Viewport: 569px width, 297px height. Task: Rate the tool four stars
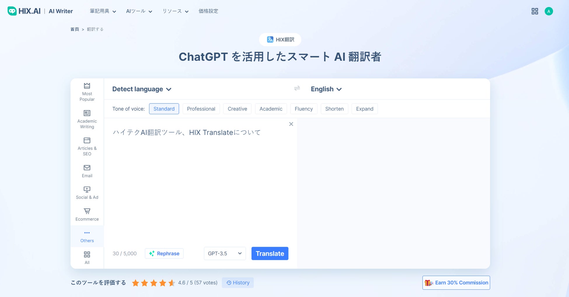[163, 283]
